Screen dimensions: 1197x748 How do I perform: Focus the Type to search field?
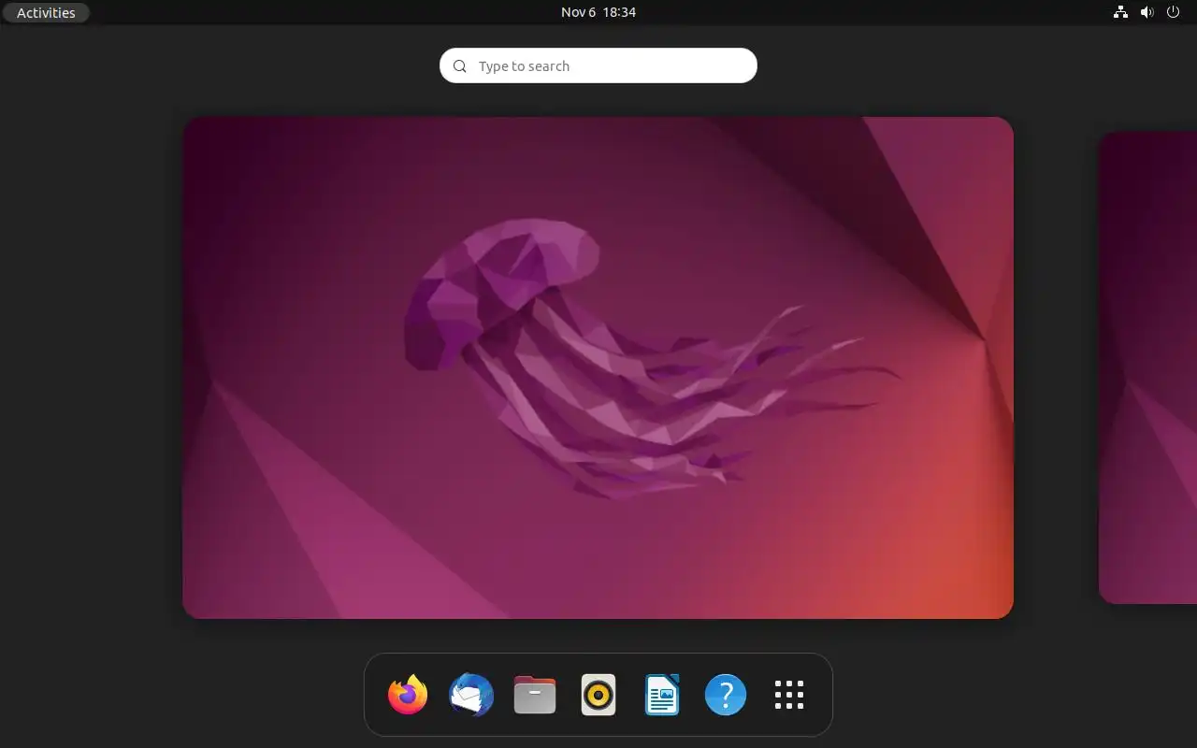click(598, 65)
